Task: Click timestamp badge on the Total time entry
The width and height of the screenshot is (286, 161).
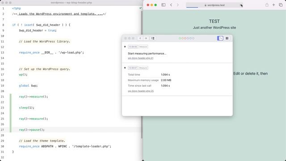Action: coord(133,68)
